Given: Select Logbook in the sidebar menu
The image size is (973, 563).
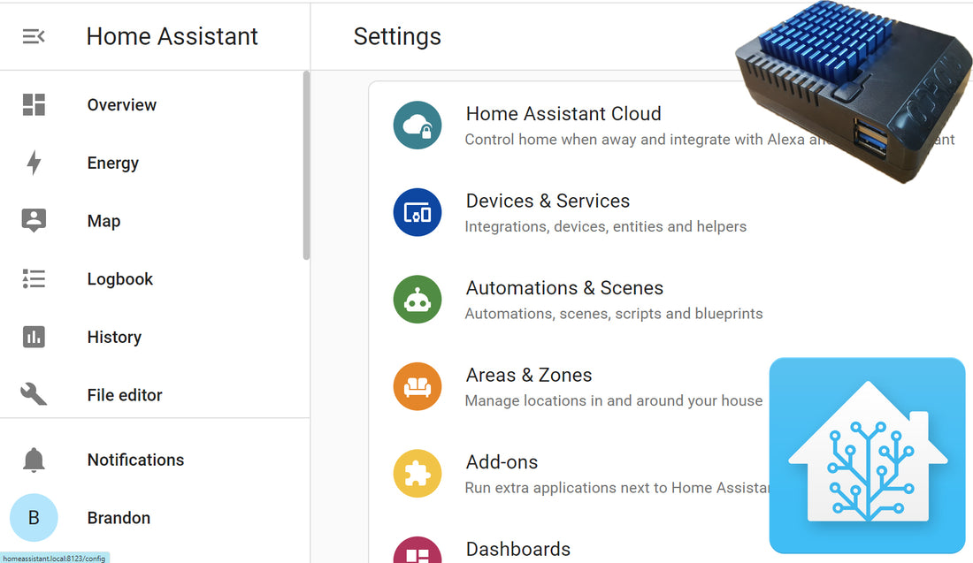Looking at the screenshot, I should pyautogui.click(x=119, y=279).
